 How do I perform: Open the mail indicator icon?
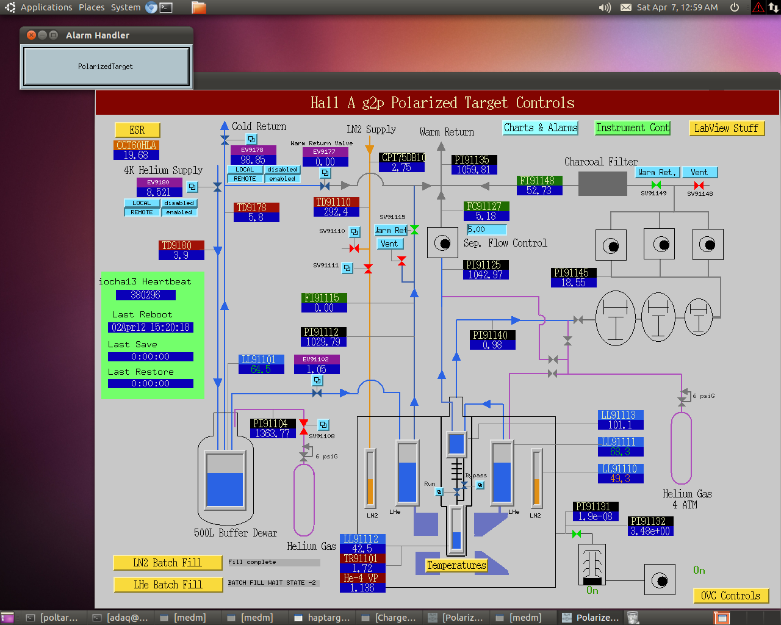pos(626,7)
